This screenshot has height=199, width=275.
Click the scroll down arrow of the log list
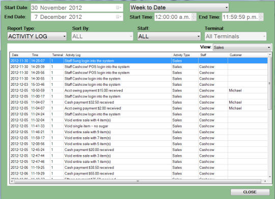pyautogui.click(x=270, y=177)
